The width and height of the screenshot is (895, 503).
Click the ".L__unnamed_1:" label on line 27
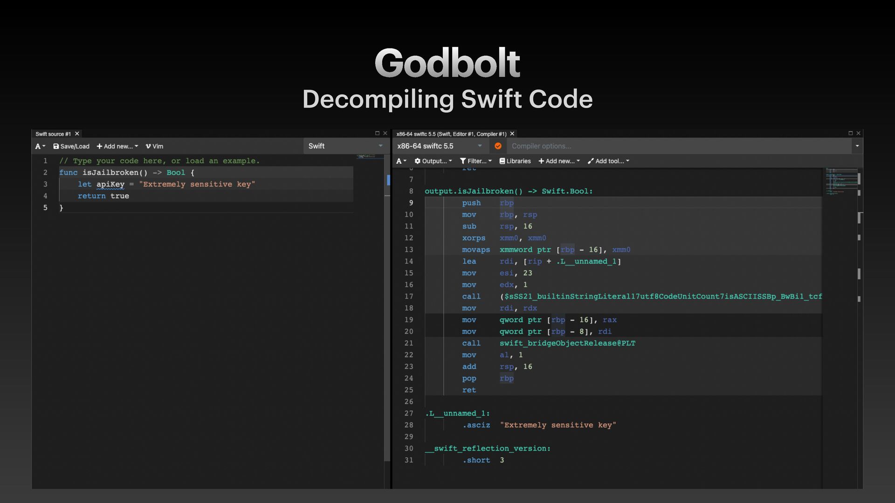[x=457, y=414]
